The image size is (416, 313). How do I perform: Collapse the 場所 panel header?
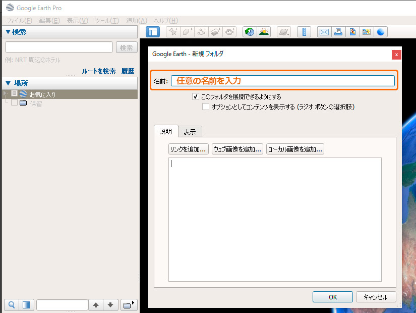tap(8, 83)
